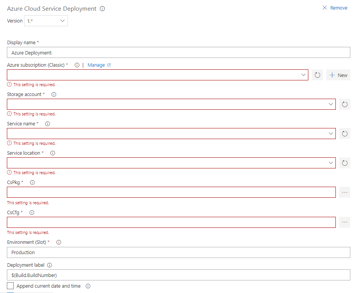The height and width of the screenshot is (293, 361).
Task: Show info for Azure subscription (Classic)
Action: pyautogui.click(x=77, y=65)
